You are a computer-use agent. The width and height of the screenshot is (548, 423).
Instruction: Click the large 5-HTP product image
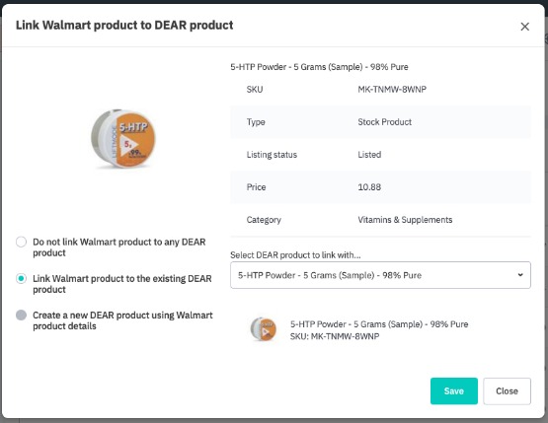[123, 139]
